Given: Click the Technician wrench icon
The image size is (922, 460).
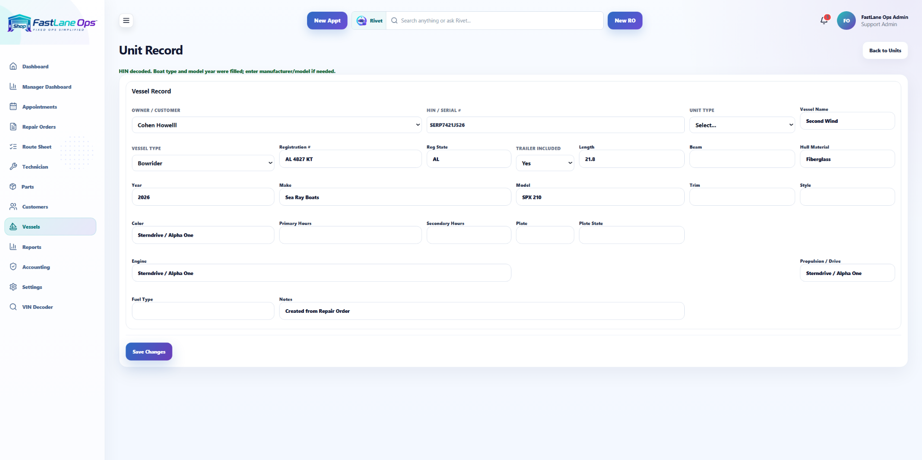Looking at the screenshot, I should (x=13, y=167).
